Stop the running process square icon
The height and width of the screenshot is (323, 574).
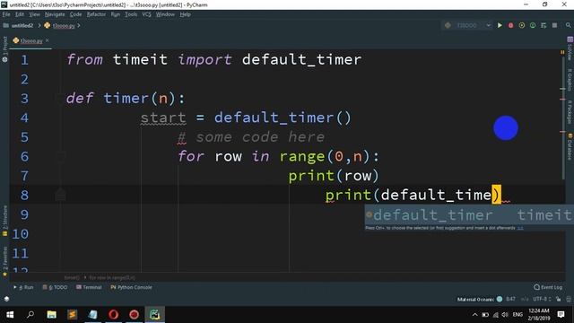[x=554, y=25]
